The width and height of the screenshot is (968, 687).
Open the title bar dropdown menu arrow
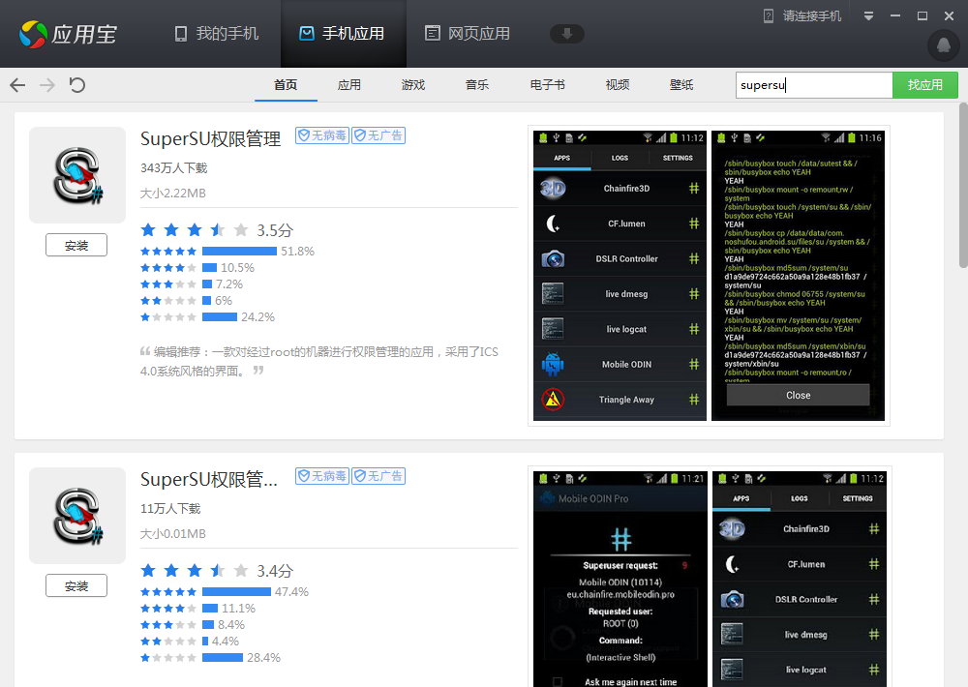(x=868, y=16)
